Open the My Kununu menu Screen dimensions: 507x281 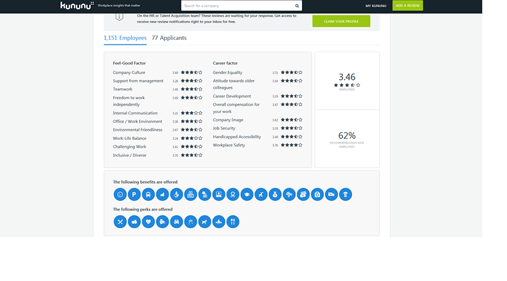[x=376, y=6]
